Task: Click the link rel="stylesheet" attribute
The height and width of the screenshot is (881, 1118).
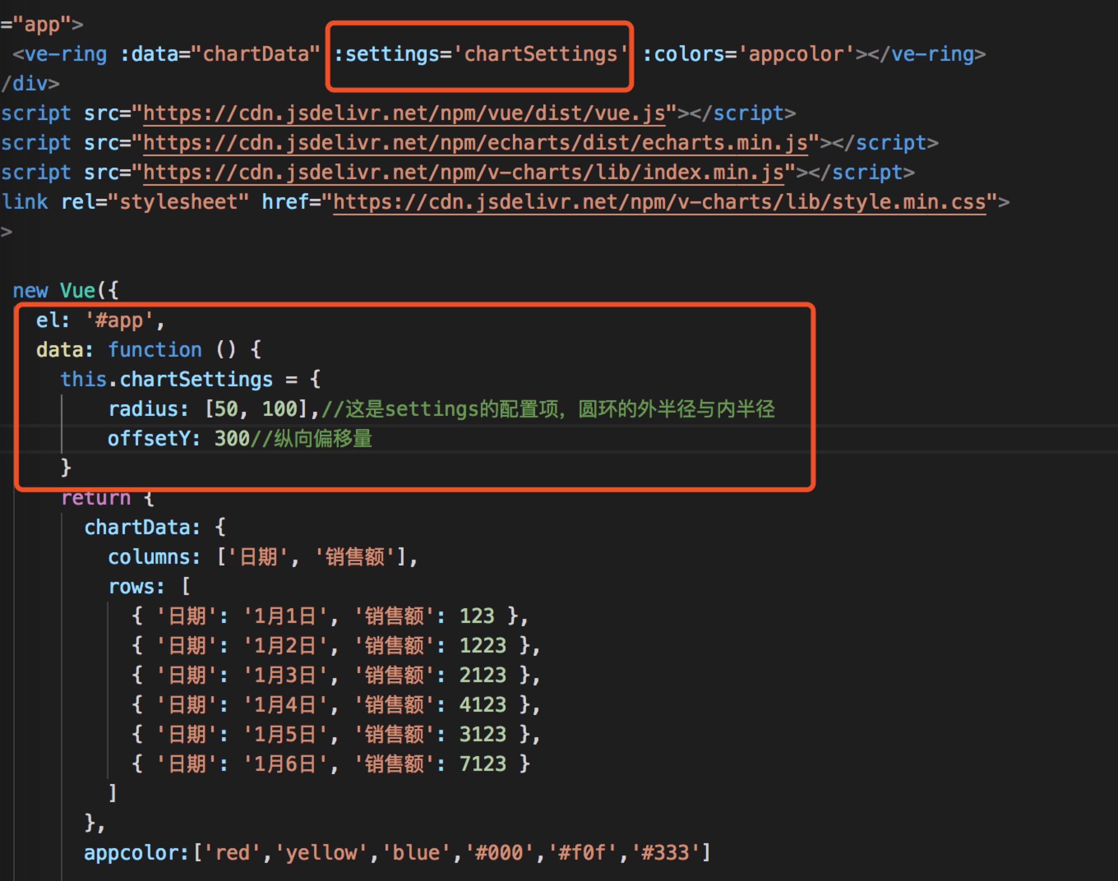Action: 155,202
